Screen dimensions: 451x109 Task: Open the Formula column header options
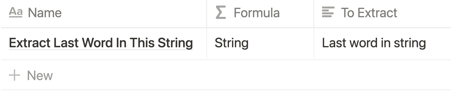(x=260, y=13)
